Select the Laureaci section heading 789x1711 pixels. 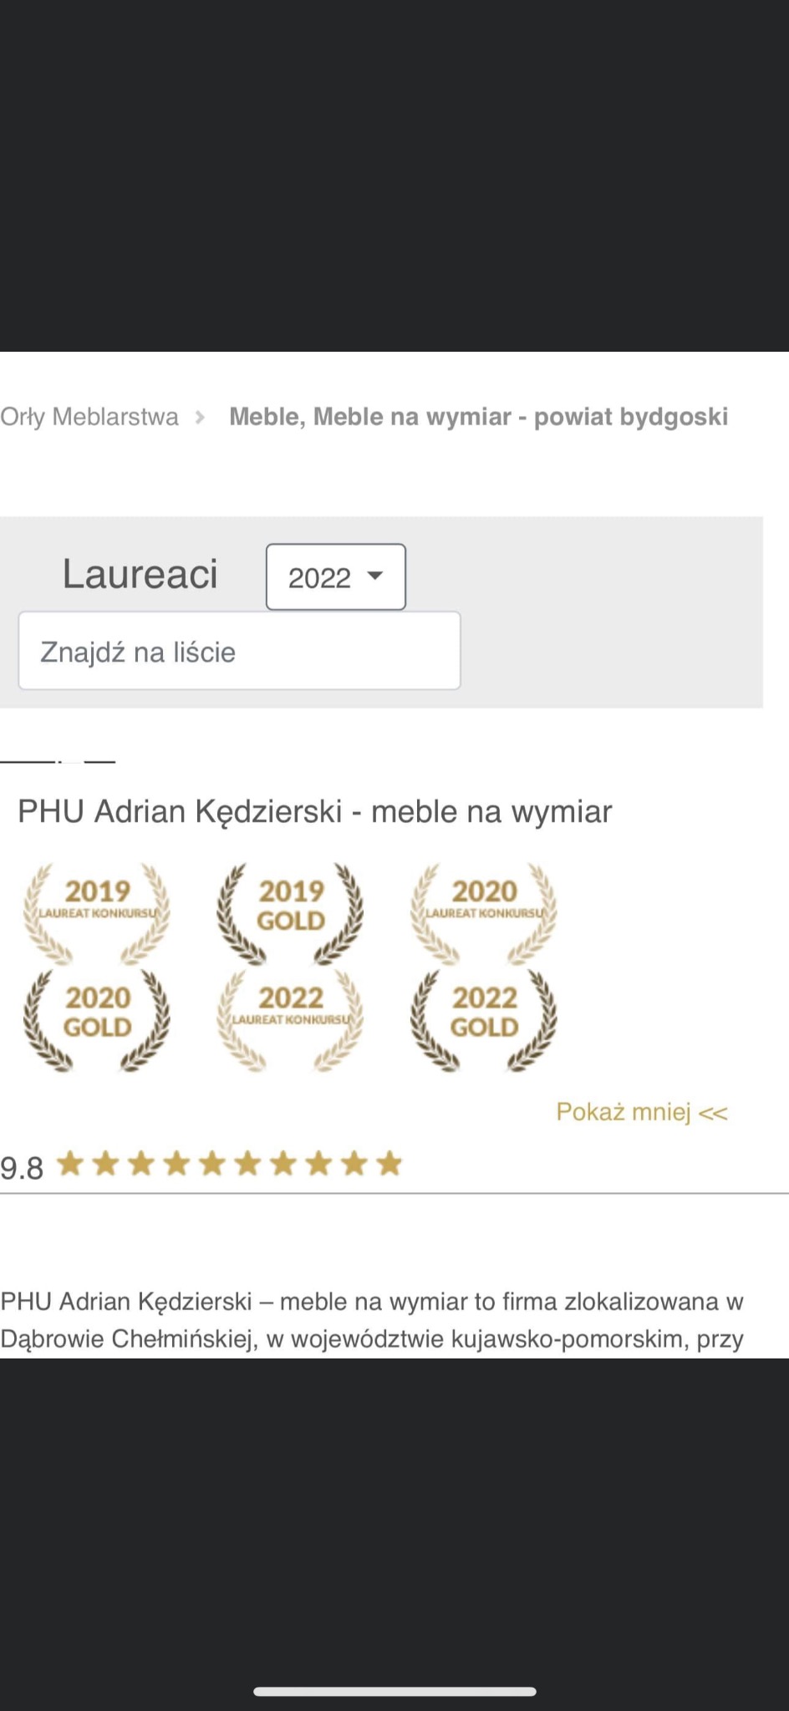pos(140,574)
